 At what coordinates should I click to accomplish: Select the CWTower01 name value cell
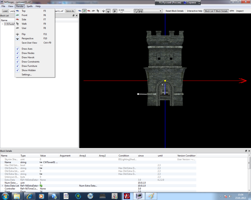click(49, 162)
